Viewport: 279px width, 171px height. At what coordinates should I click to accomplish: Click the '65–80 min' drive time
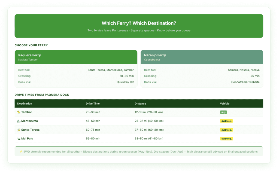click(93, 139)
